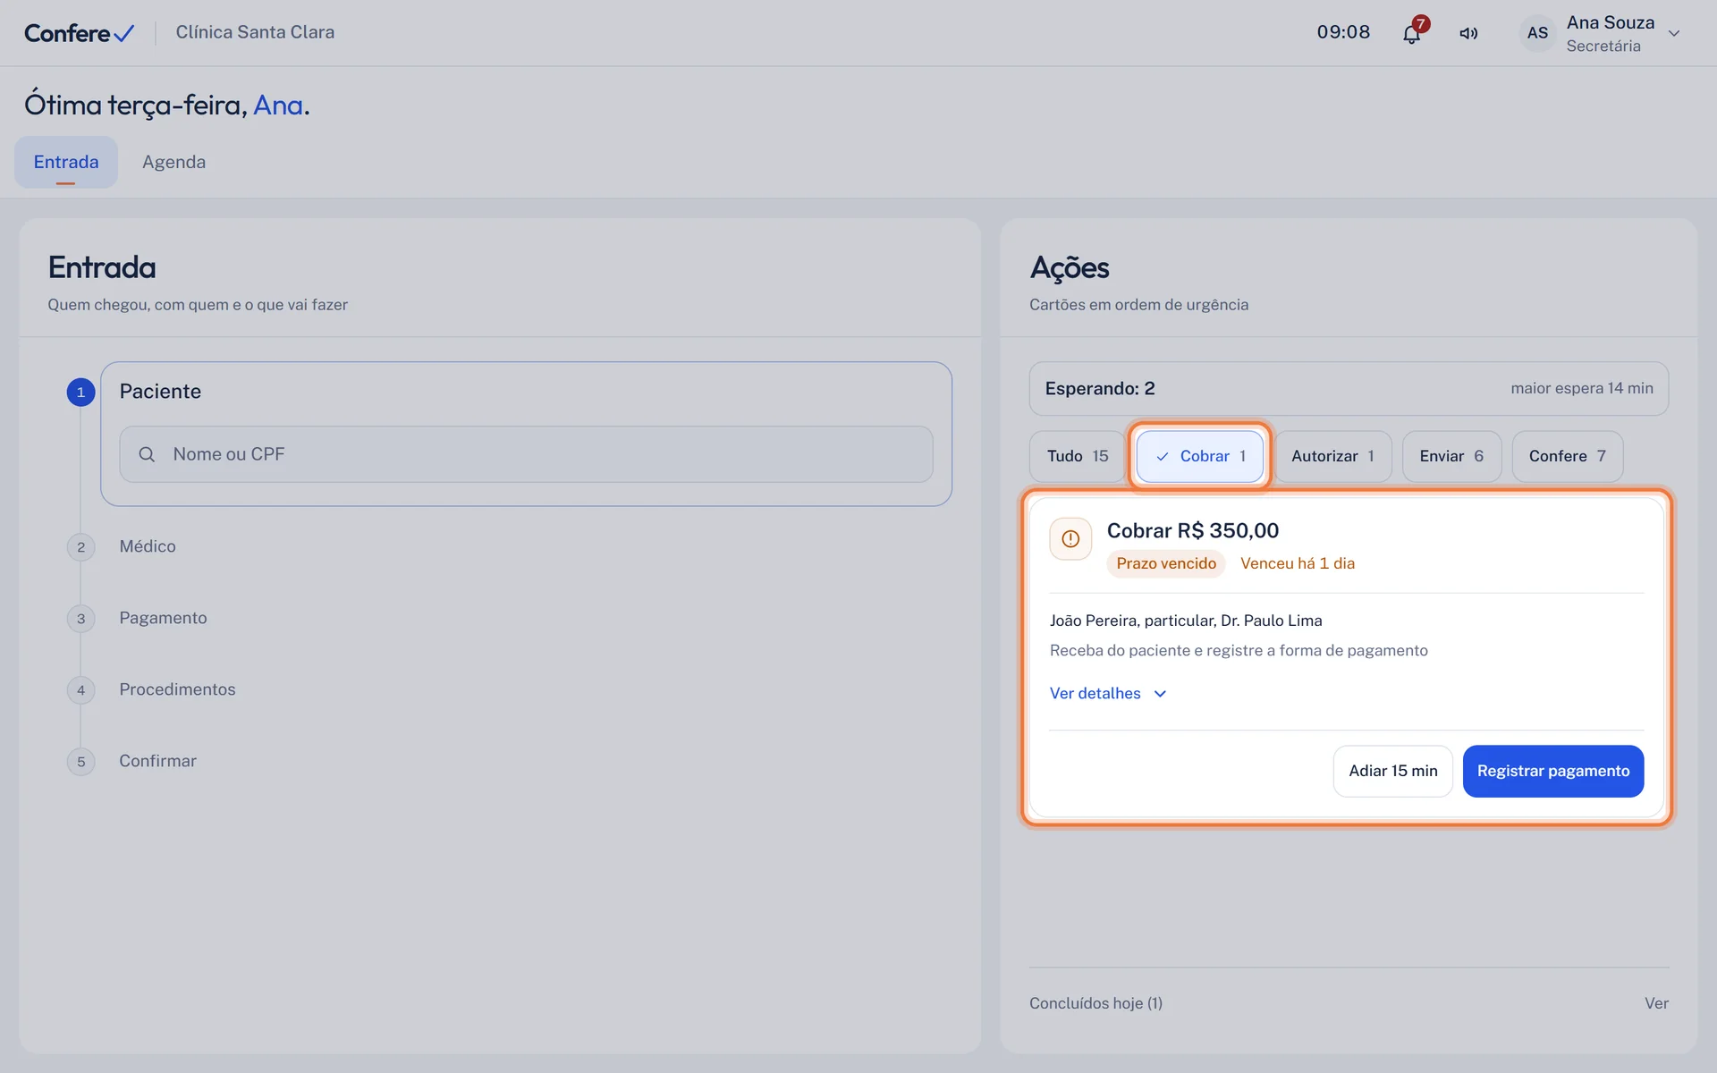This screenshot has width=1717, height=1073.
Task: Select the Tudo 15 filter chip
Action: (1077, 456)
